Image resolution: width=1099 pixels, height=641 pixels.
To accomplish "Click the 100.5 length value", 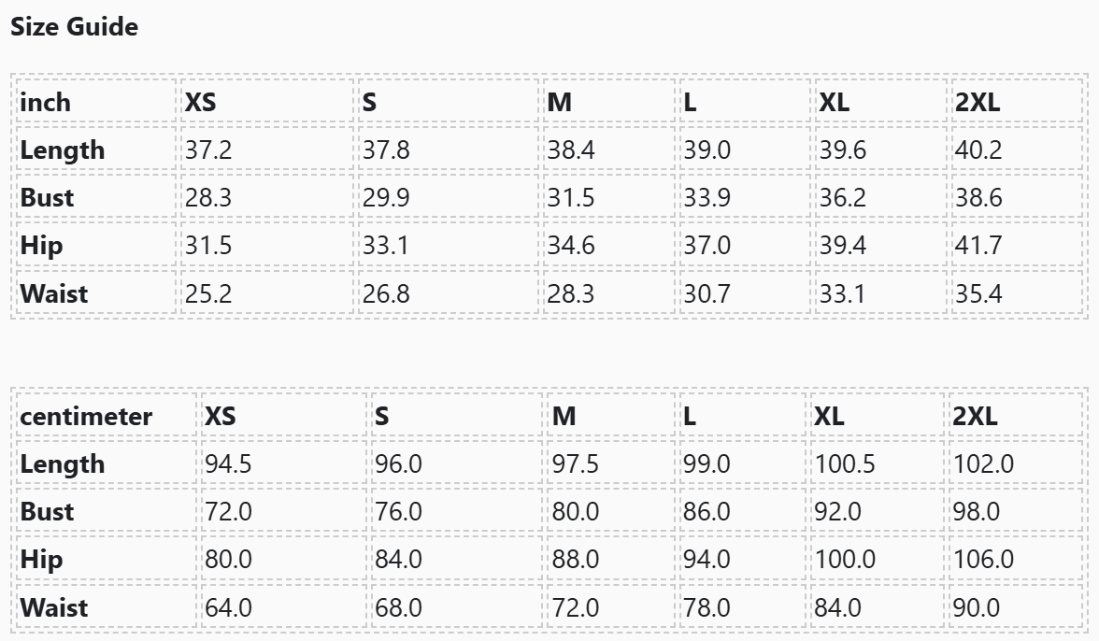I will pyautogui.click(x=845, y=463).
